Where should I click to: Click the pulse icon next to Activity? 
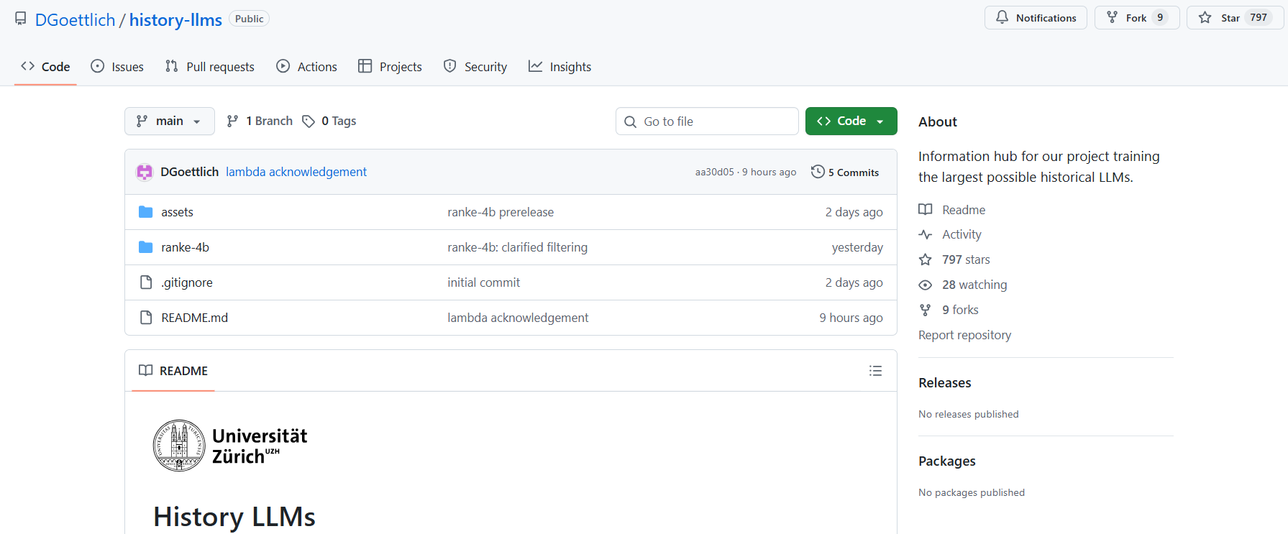click(926, 234)
